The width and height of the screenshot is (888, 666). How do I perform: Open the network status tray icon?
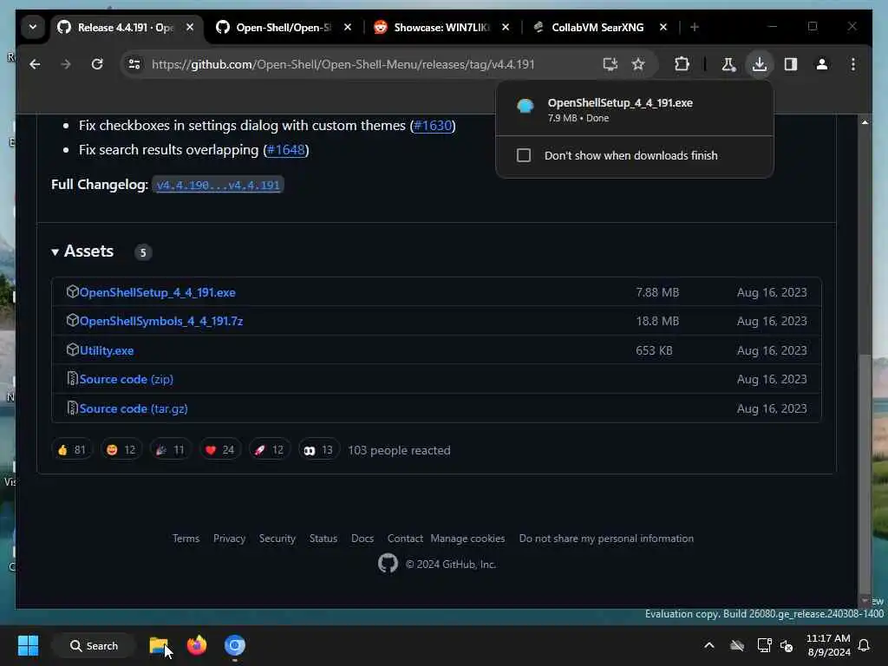(764, 645)
